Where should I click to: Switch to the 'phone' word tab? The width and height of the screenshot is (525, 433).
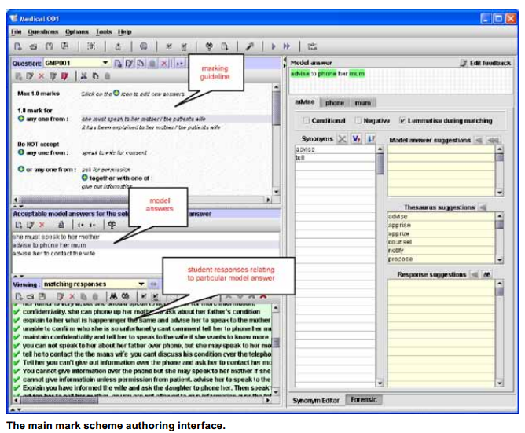tap(335, 103)
